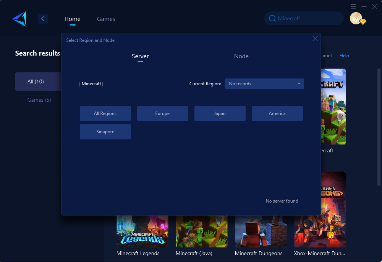
Task: Open the Games tab
Action: pyautogui.click(x=106, y=19)
